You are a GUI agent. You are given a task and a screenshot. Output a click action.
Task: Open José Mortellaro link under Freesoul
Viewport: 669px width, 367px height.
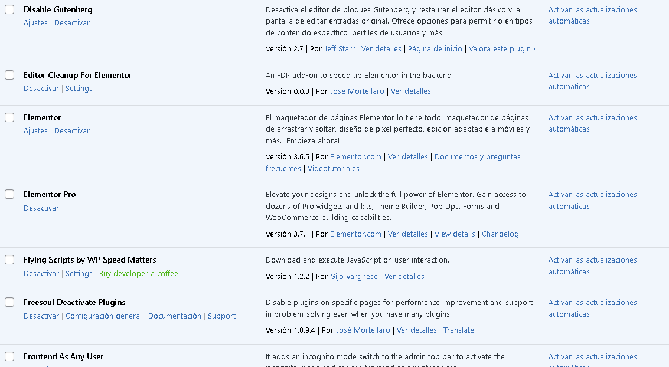click(x=363, y=330)
